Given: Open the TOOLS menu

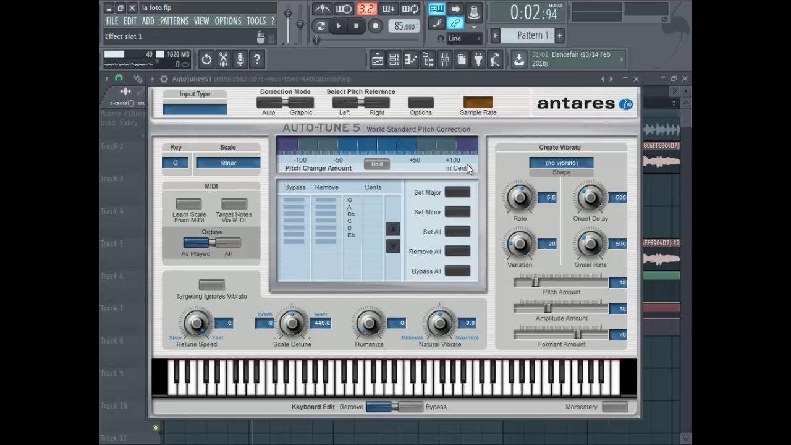Looking at the screenshot, I should 256,21.
